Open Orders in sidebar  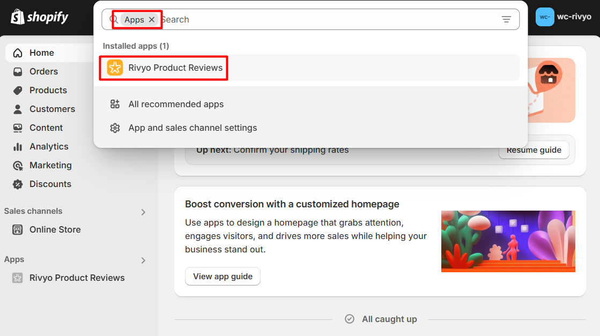click(x=43, y=71)
